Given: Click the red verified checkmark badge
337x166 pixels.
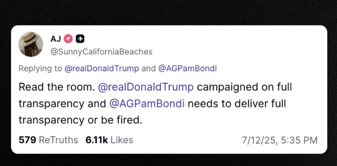Looking at the screenshot, I should tap(68, 39).
